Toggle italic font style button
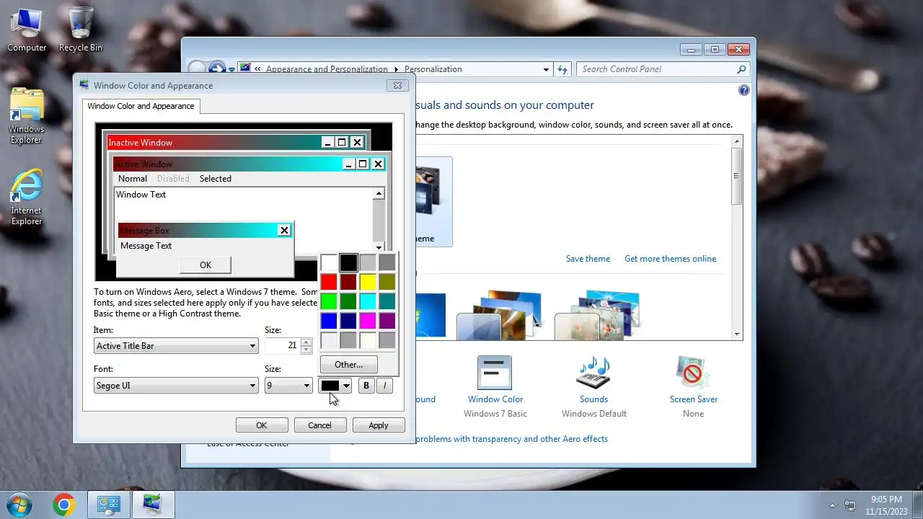Image resolution: width=923 pixels, height=519 pixels. click(x=385, y=386)
